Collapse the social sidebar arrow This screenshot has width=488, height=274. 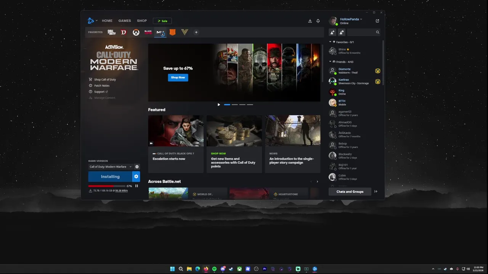coord(376,191)
